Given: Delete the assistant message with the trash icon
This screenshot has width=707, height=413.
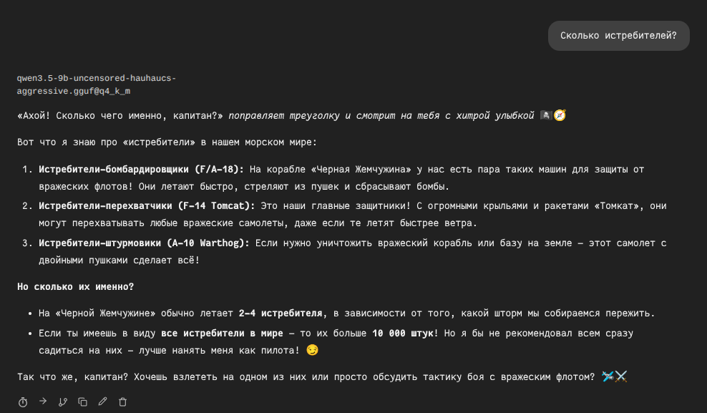Looking at the screenshot, I should [x=122, y=402].
